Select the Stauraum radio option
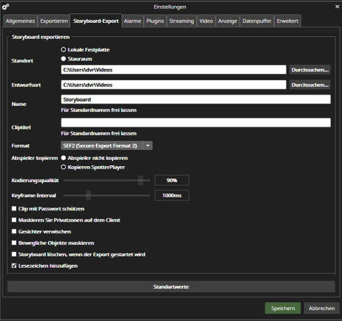This screenshot has height=321, width=342. click(x=64, y=59)
